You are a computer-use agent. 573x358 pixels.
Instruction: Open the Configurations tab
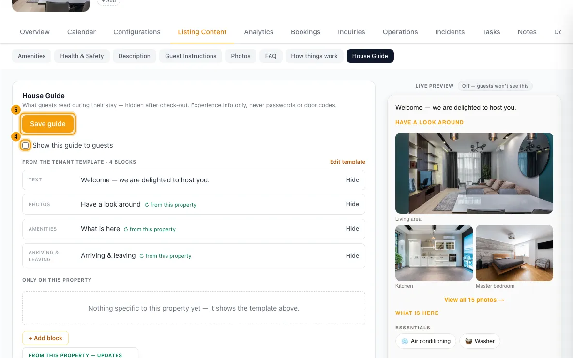(x=136, y=32)
